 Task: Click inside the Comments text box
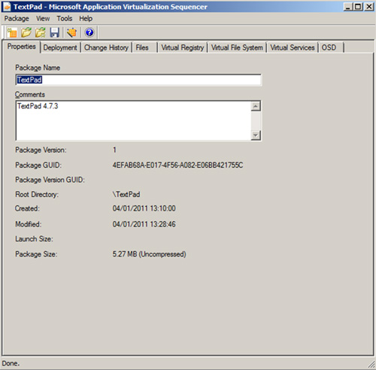pos(133,120)
